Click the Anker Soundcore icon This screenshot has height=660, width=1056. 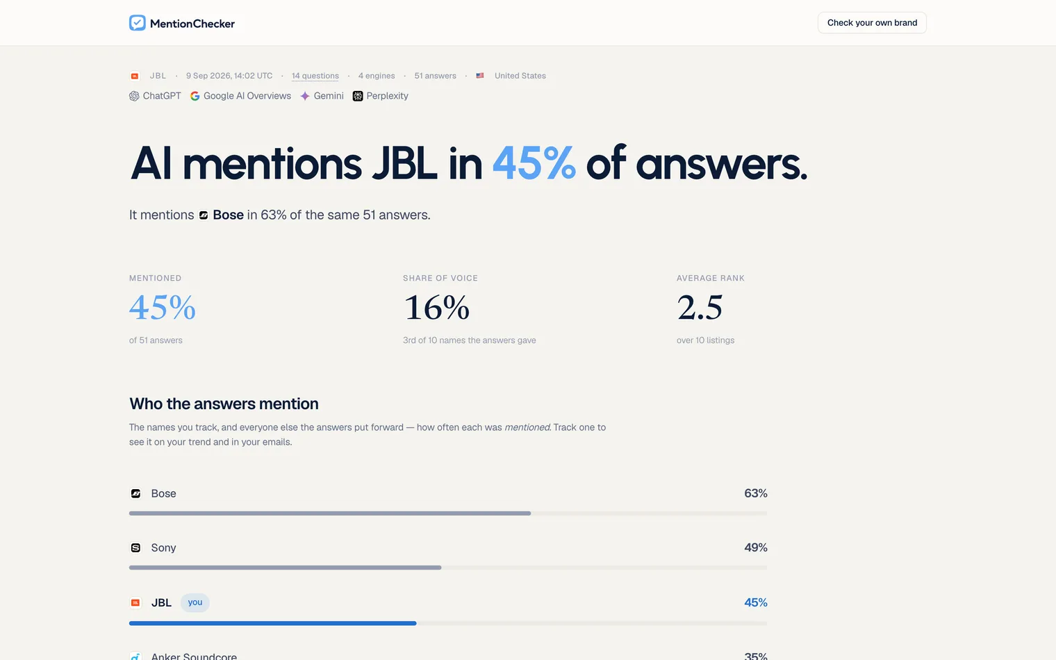tap(136, 657)
